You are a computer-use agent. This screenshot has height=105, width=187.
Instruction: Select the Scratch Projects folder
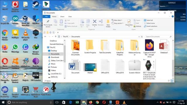click(x=90, y=47)
